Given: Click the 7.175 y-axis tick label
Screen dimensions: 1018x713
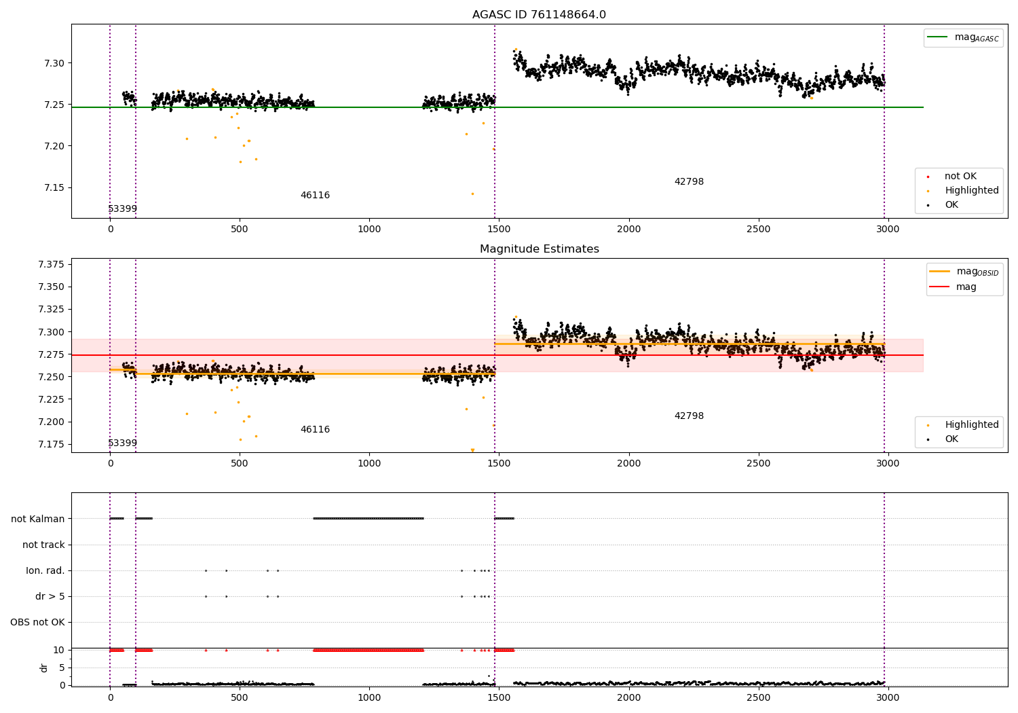Looking at the screenshot, I should [52, 444].
